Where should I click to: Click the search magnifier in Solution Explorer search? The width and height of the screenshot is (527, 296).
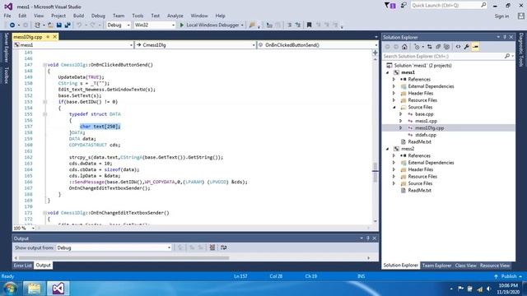(x=507, y=56)
